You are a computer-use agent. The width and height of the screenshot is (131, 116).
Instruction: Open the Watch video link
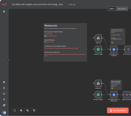(x=49, y=34)
